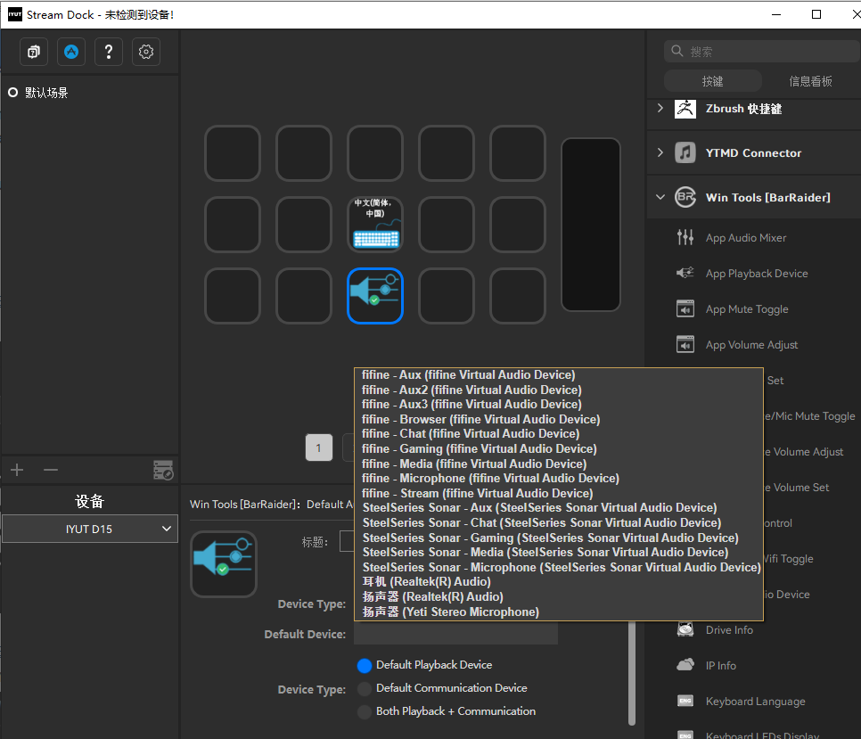Expand the YTMD Connector category
This screenshot has height=739, width=861.
(660, 152)
